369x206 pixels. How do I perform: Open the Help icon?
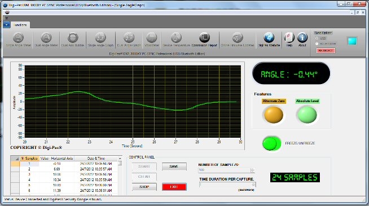289,40
